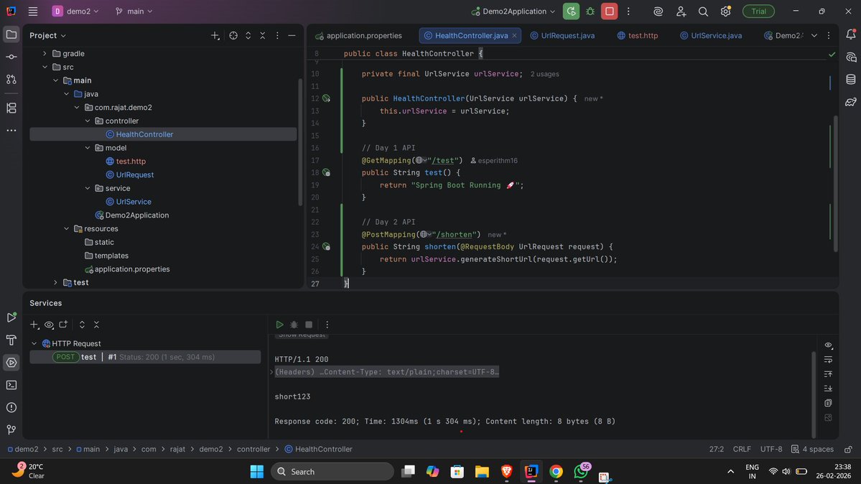Open the main hamburger menu
Image resolution: width=861 pixels, height=484 pixels.
tap(33, 11)
